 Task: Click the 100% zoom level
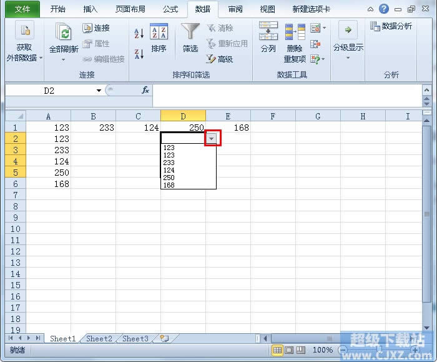(323, 349)
